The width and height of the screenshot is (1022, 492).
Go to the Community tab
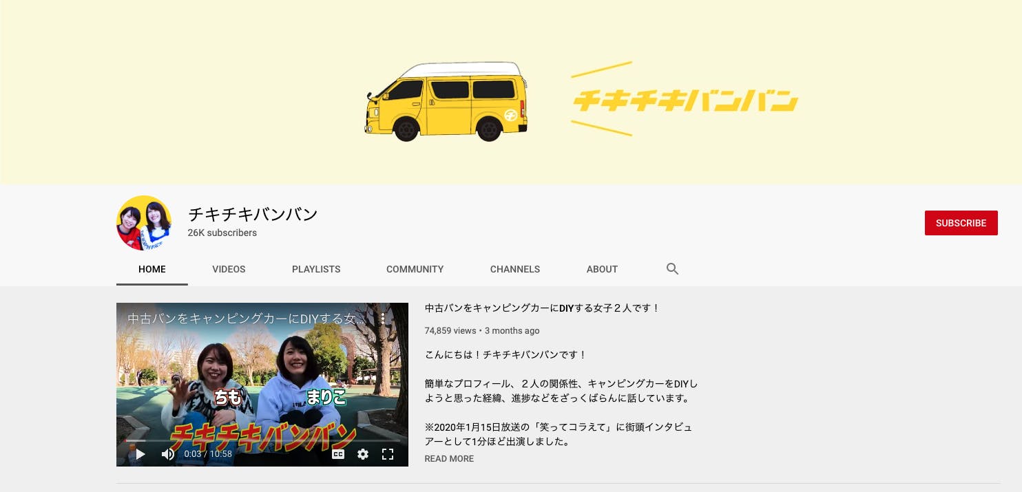(415, 269)
